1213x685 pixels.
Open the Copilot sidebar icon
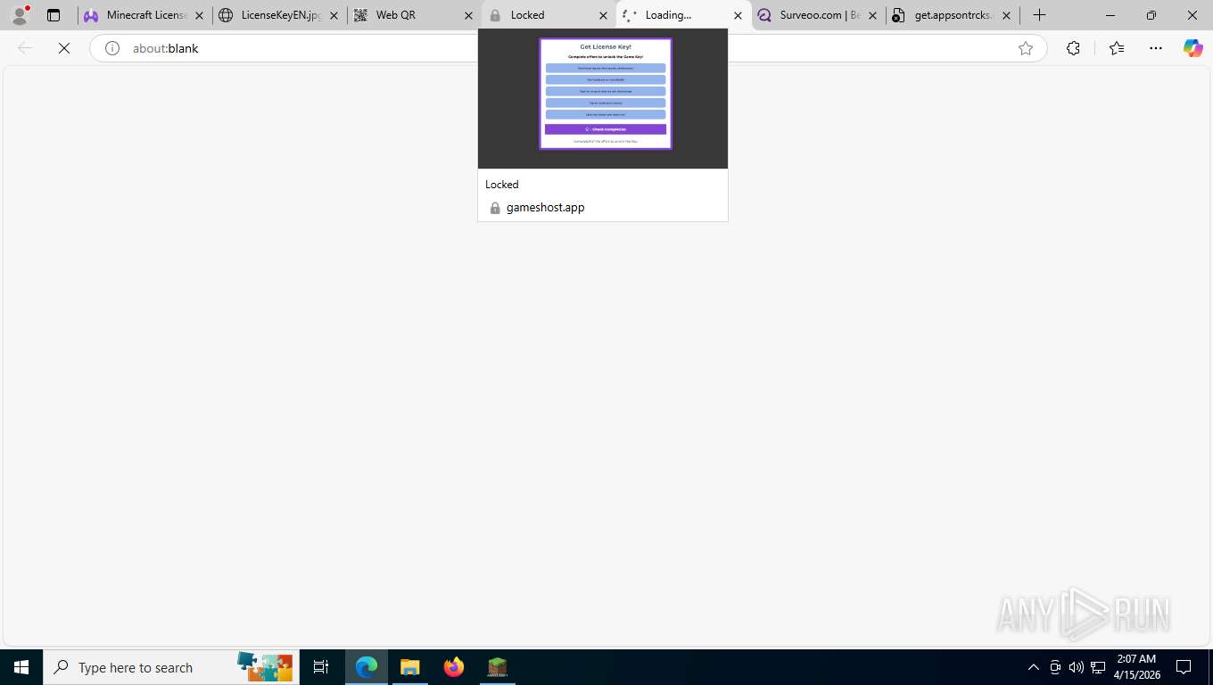1193,48
